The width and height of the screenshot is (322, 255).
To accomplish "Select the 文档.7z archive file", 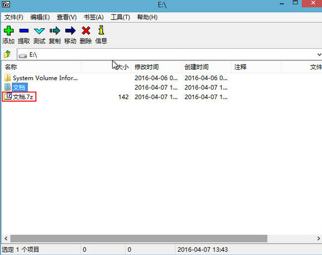I will pos(19,97).
